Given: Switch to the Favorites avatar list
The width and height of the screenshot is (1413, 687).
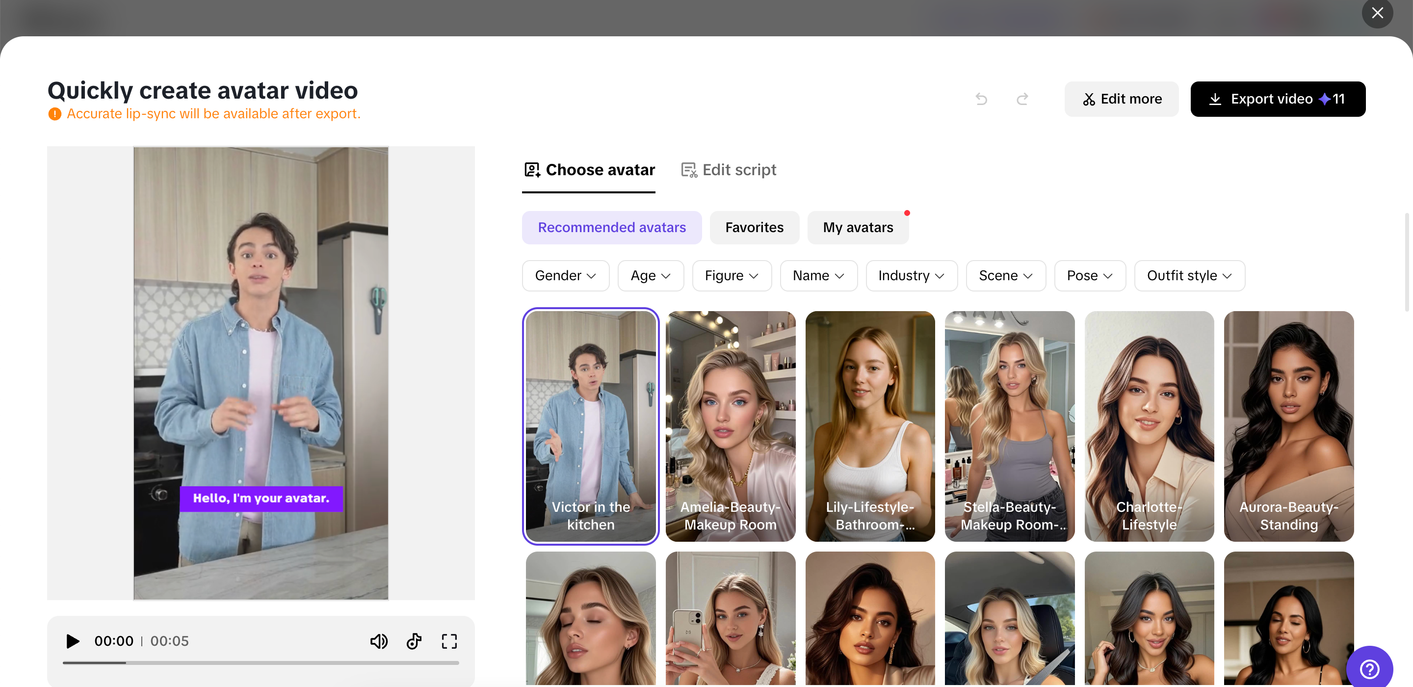Looking at the screenshot, I should coord(754,227).
